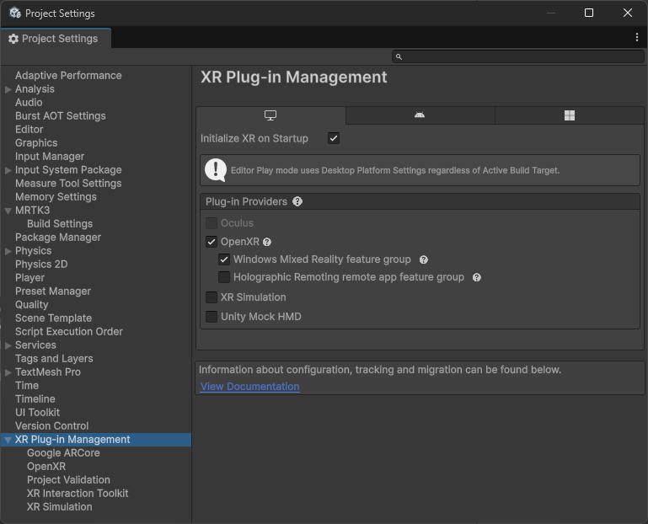This screenshot has width=648, height=524.
Task: Enable the XR Simulation provider checkbox
Action: pos(212,297)
